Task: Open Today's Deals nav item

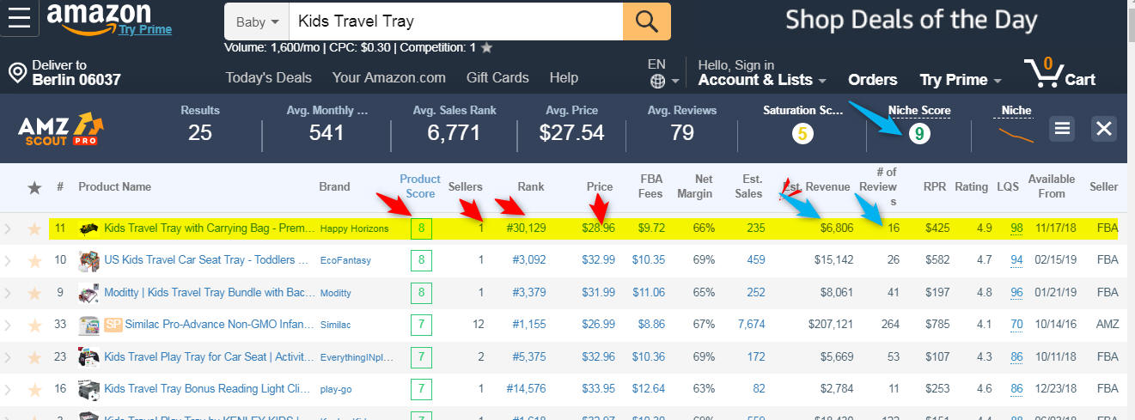Action: 268,77
